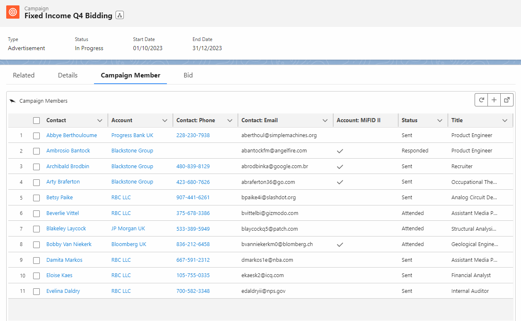Click the Fixed Income Q4 Bidding title
The image size is (521, 321).
tap(68, 16)
